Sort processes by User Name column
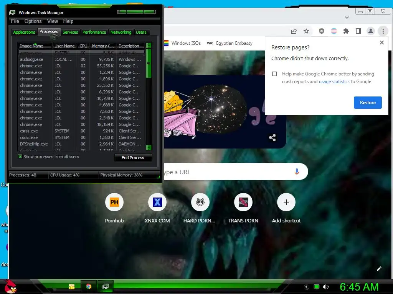Image resolution: width=393 pixels, height=294 pixels. 64,46
